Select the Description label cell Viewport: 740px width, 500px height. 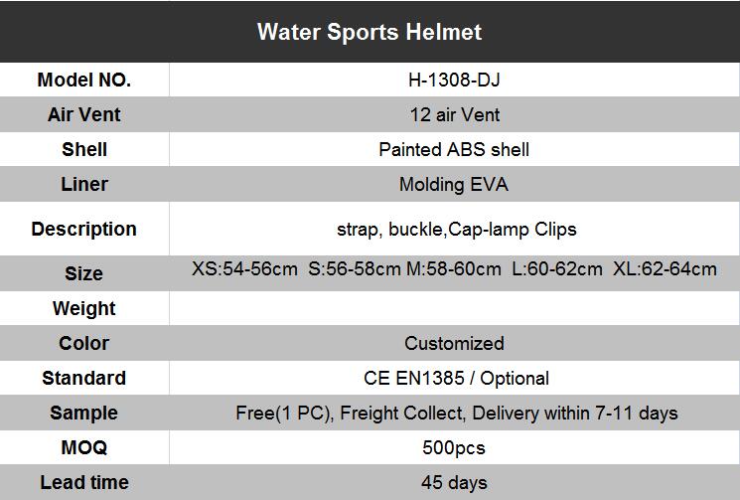(84, 229)
